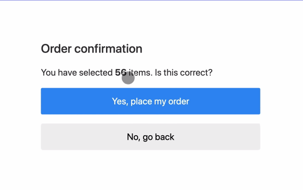Click the 'Is this correct?' question text
This screenshot has width=303, height=190.
click(184, 72)
